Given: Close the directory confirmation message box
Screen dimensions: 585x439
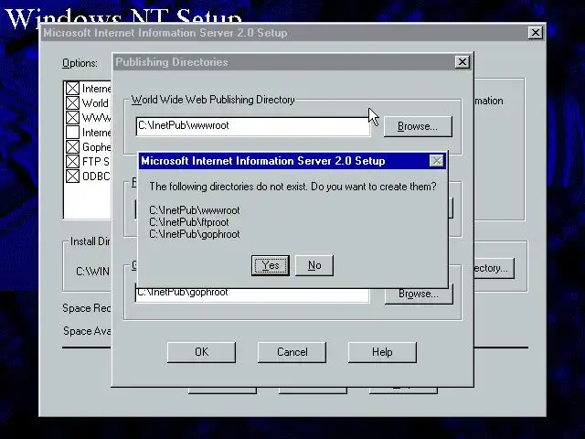Looking at the screenshot, I should click(x=436, y=161).
